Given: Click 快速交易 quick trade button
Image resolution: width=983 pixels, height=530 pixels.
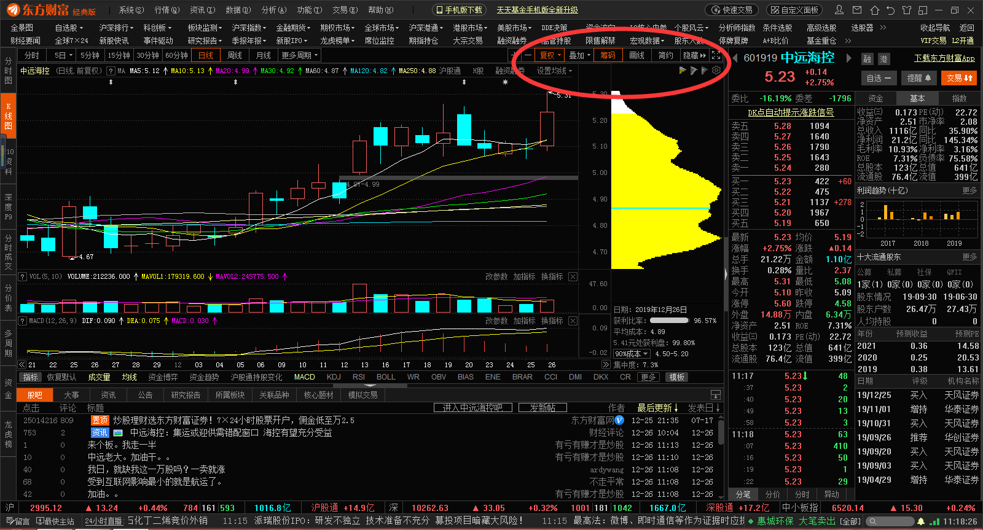Looking at the screenshot, I should [732, 10].
